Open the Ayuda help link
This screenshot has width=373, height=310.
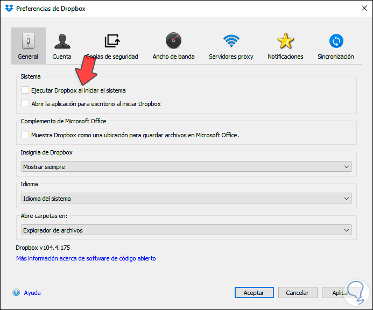32,293
